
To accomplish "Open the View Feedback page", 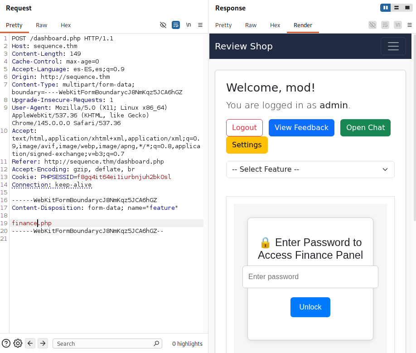I will pyautogui.click(x=301, y=128).
